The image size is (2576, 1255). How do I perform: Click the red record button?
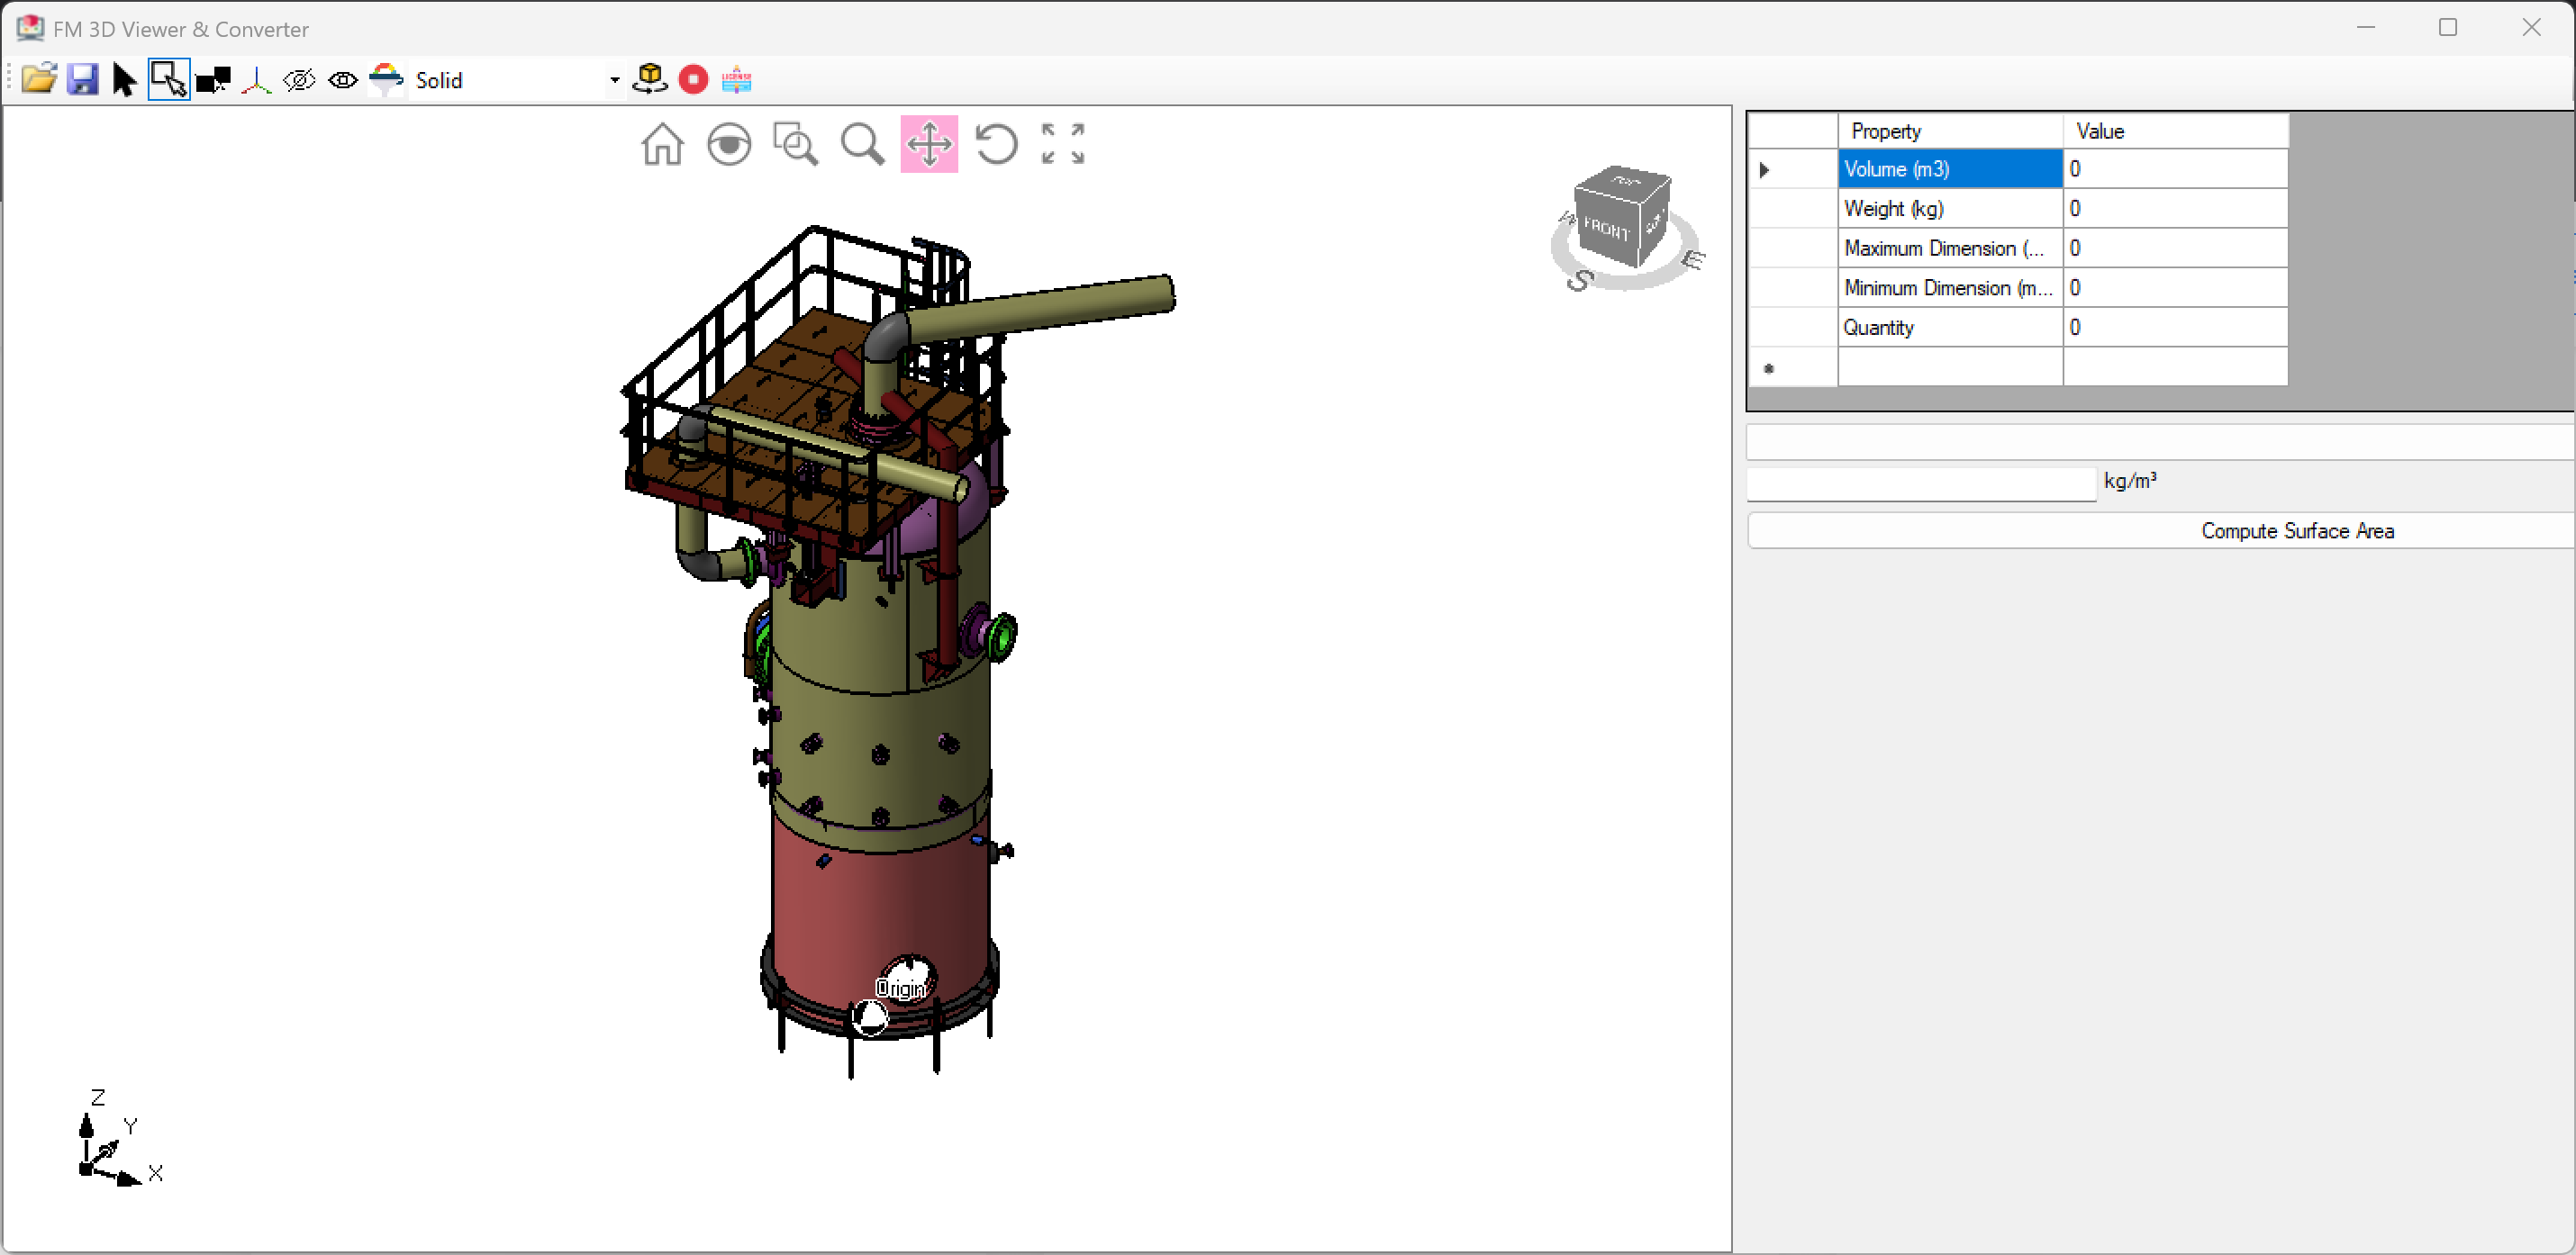coord(692,79)
